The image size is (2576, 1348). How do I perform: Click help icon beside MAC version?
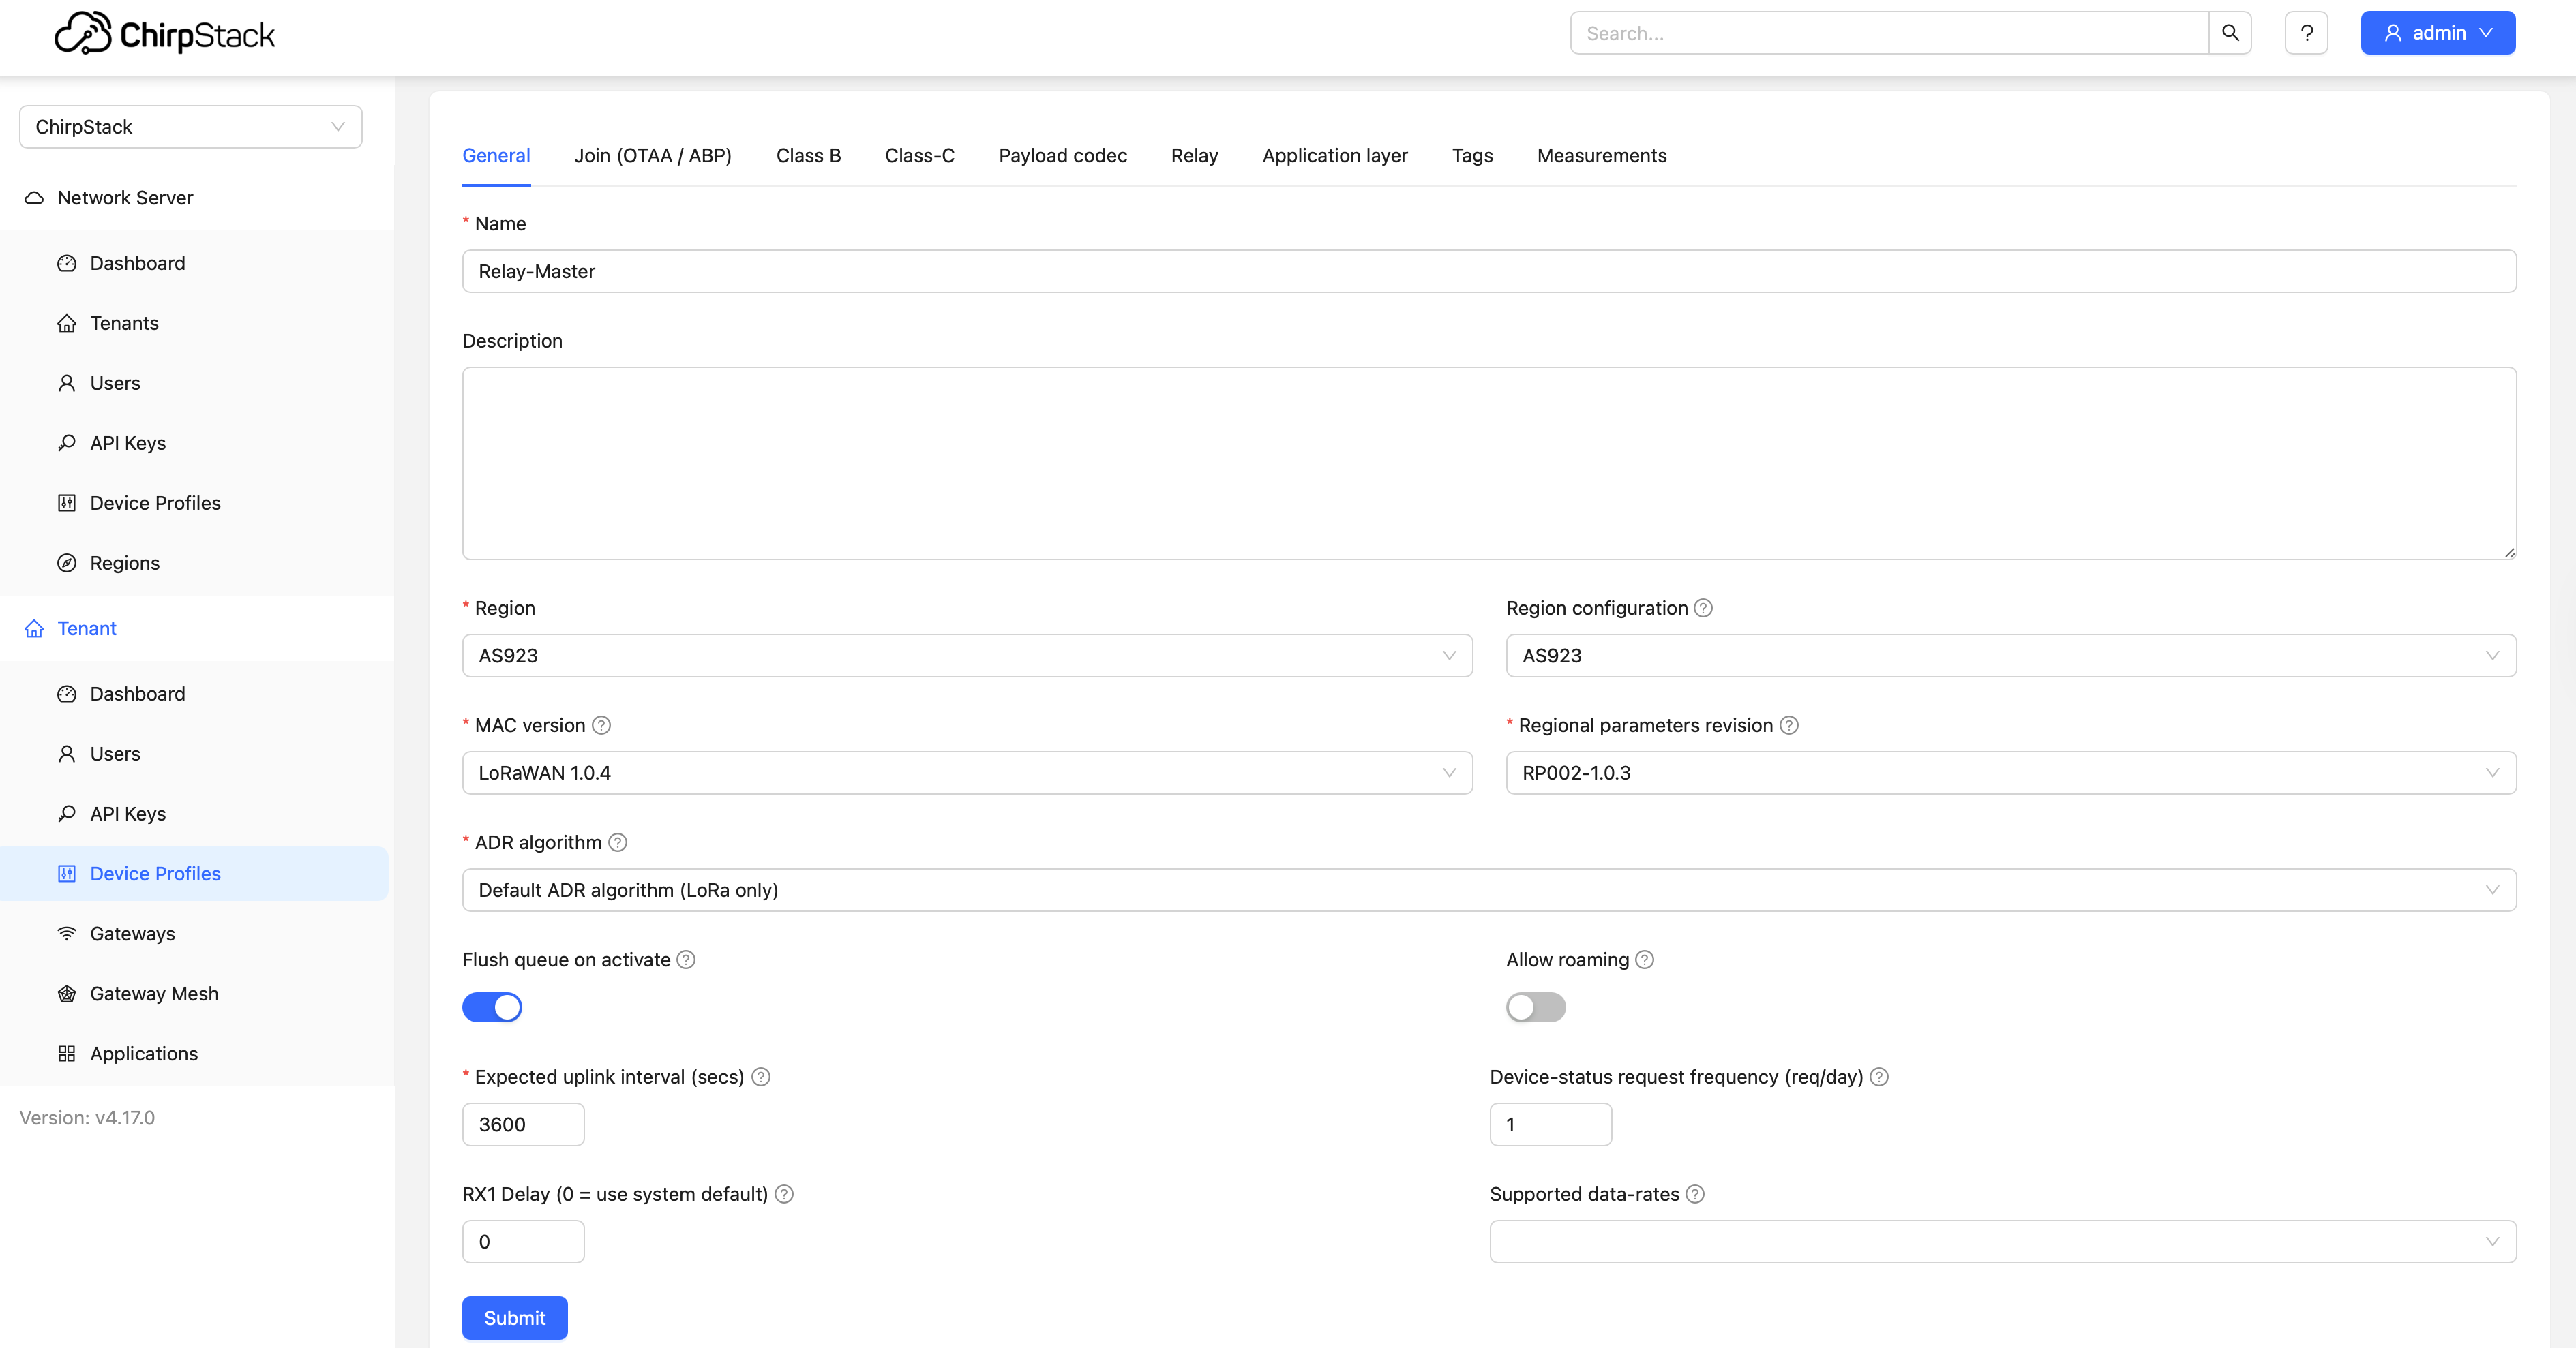(601, 726)
